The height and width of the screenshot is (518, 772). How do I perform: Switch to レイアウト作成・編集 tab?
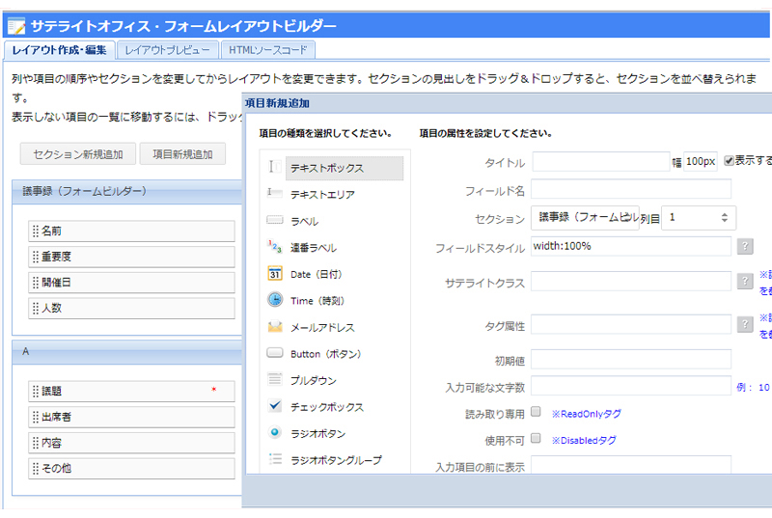tap(59, 50)
